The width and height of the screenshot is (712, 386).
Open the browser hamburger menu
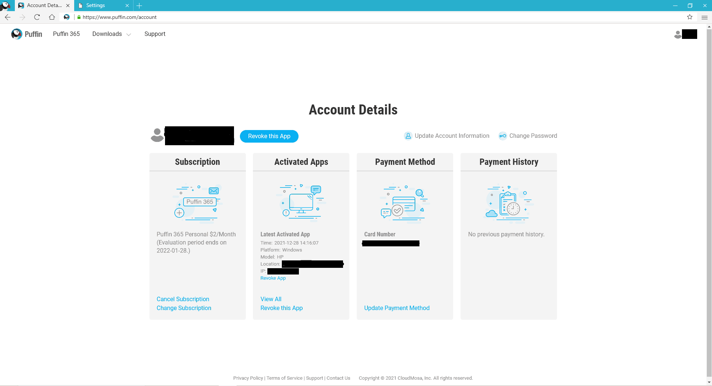coord(705,17)
